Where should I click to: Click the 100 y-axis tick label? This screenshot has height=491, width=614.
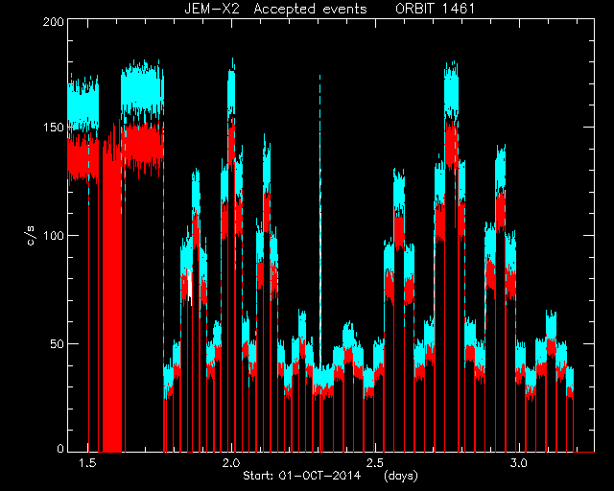click(54, 236)
